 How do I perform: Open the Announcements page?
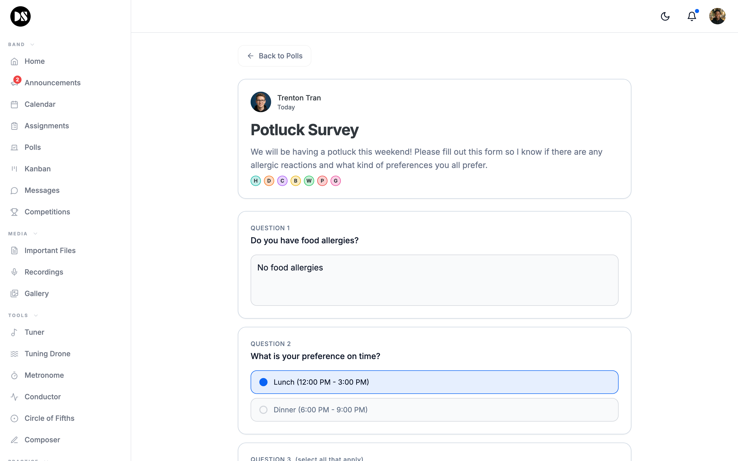(x=52, y=83)
